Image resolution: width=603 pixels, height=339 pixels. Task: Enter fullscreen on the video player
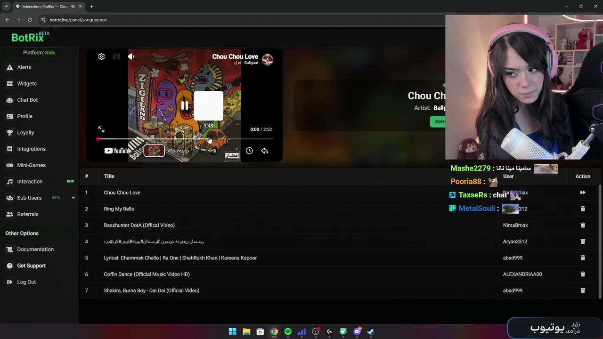point(101,129)
